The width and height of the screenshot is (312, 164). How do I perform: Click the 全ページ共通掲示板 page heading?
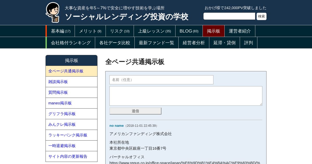(x=135, y=62)
